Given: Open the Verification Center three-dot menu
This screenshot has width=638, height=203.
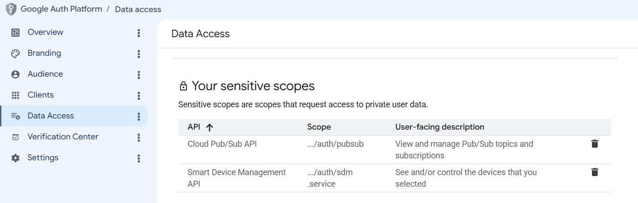Looking at the screenshot, I should 139,138.
